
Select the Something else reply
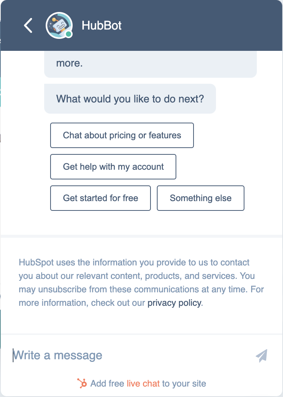[200, 198]
